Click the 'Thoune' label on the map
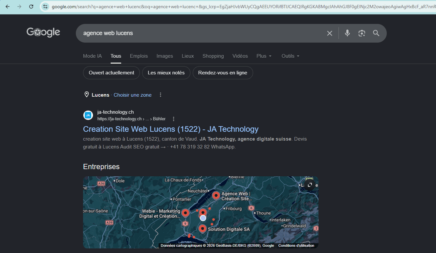 264,213
